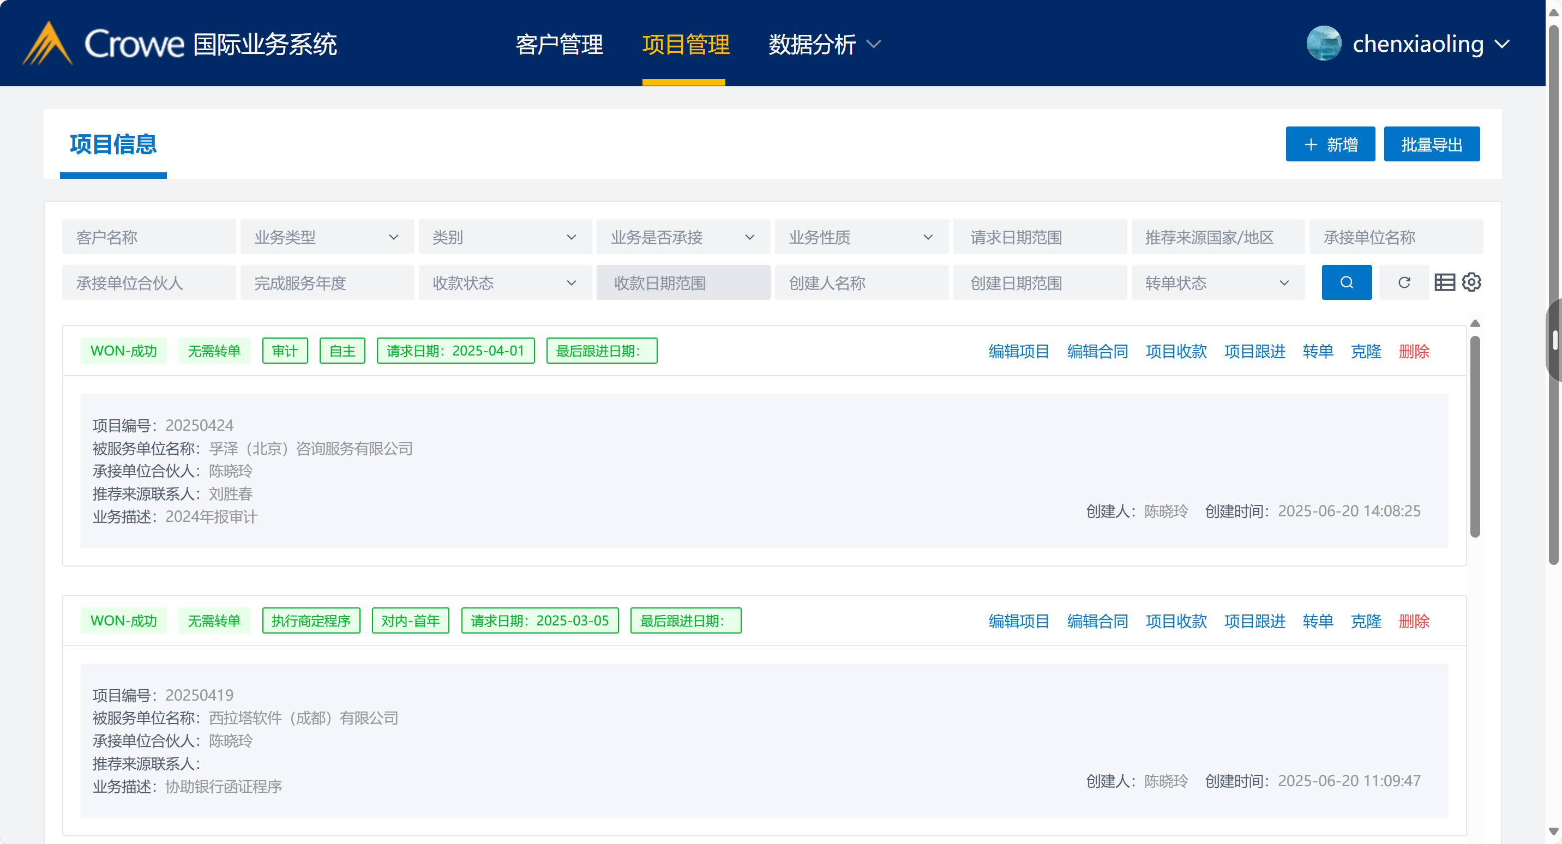The height and width of the screenshot is (844, 1562).
Task: Open 编辑合同 for project 20250419
Action: (x=1097, y=621)
